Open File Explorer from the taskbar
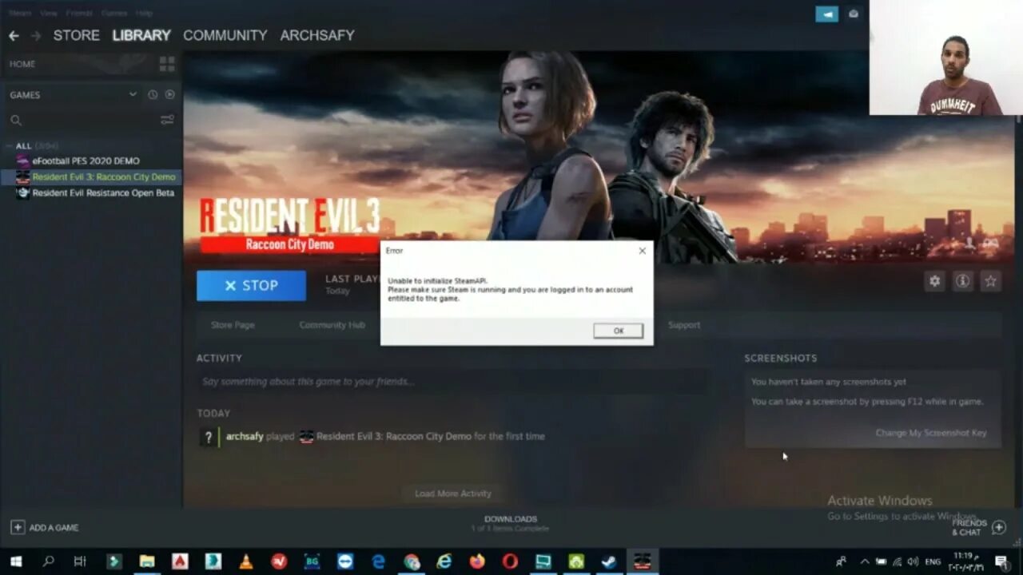 147,561
